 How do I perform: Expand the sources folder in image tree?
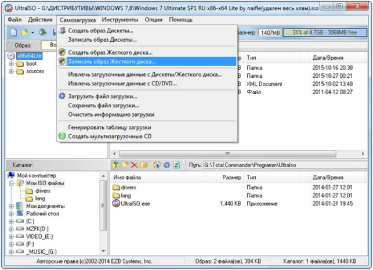tap(11, 71)
